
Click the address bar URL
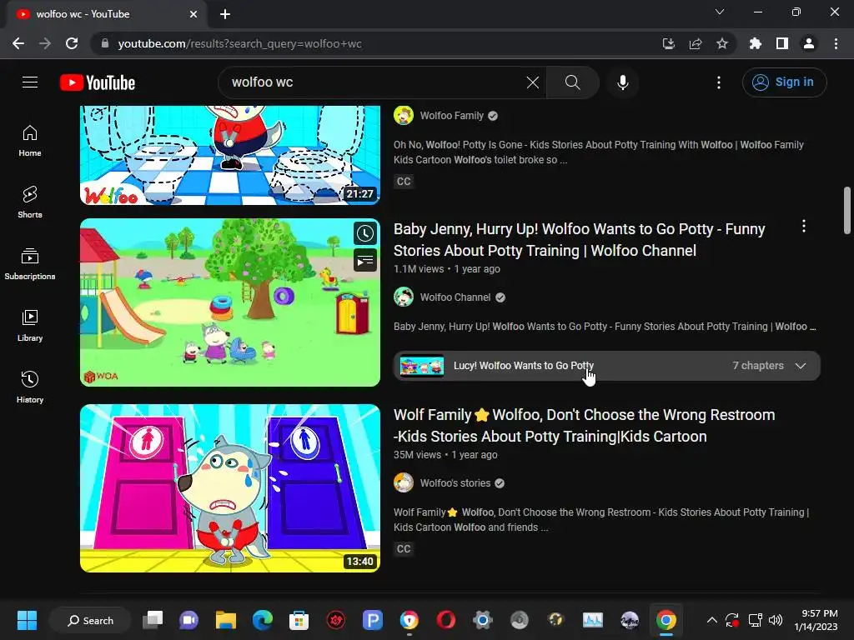pos(239,43)
